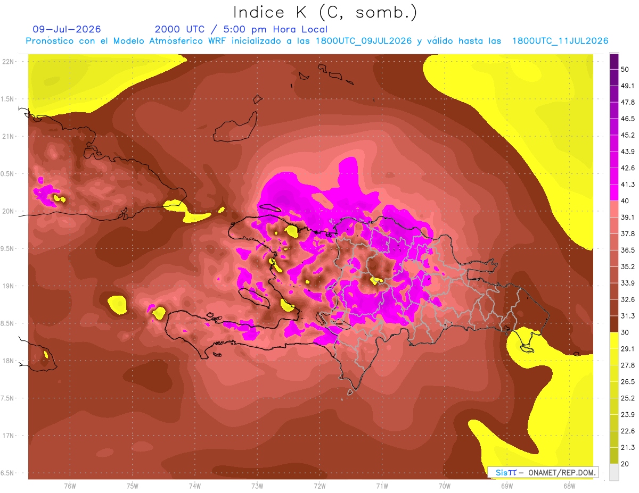This screenshot has width=639, height=493.
Task: Click colorbar label 47.8
Action: (x=628, y=102)
